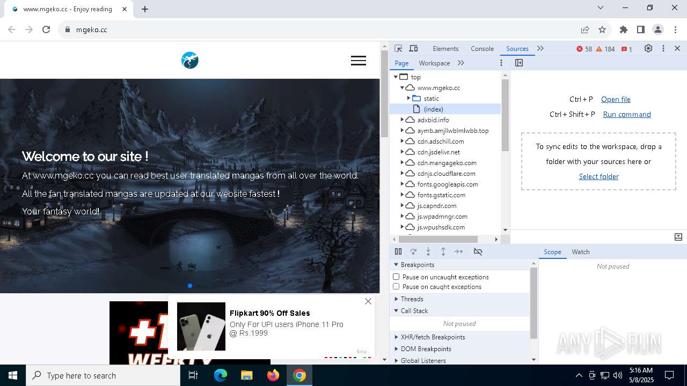687x386 pixels.
Task: Collapse the www.mgeko.cc tree node
Action: pos(402,87)
